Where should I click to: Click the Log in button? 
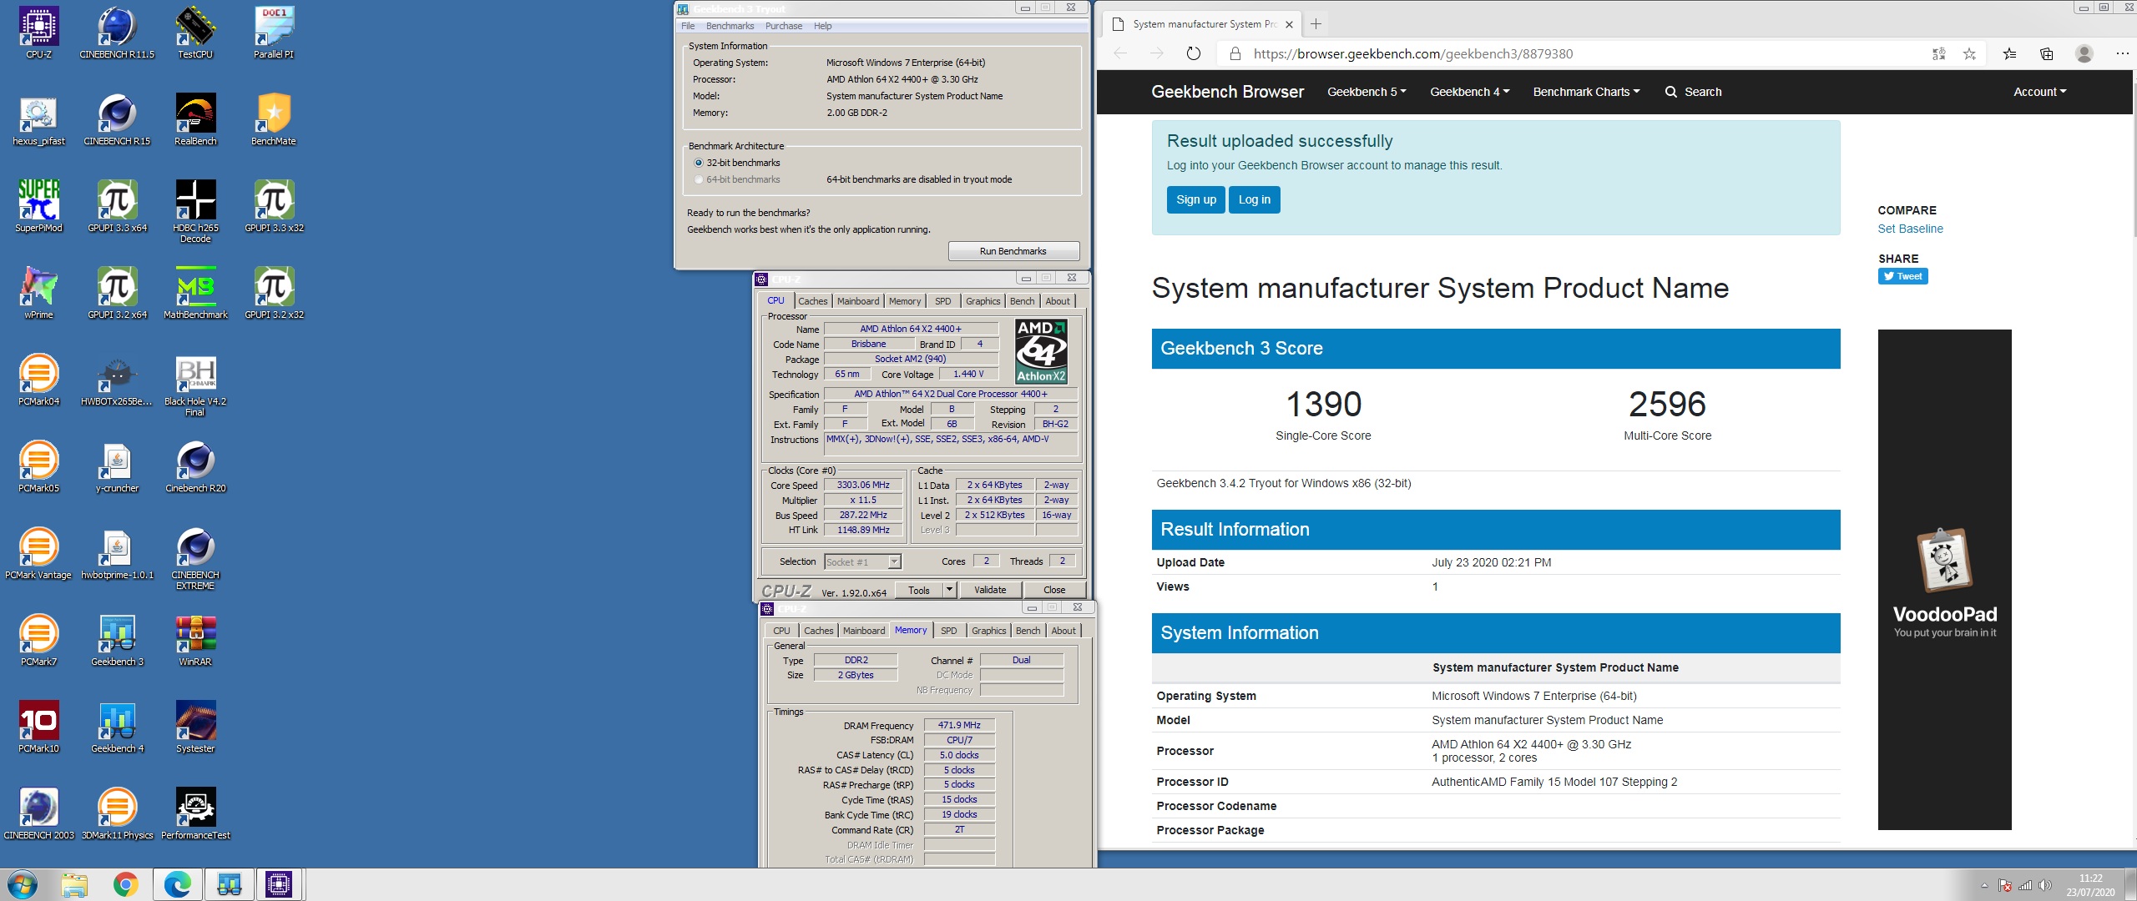1254,199
